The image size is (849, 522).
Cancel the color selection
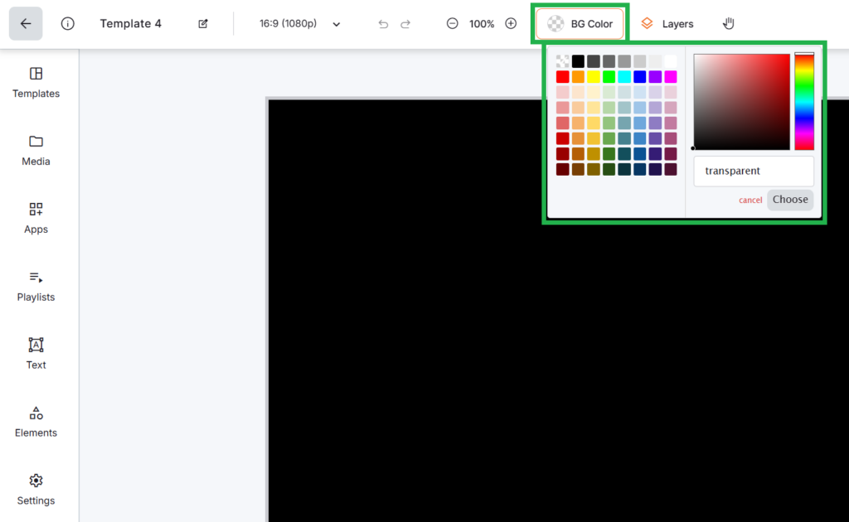click(x=750, y=200)
